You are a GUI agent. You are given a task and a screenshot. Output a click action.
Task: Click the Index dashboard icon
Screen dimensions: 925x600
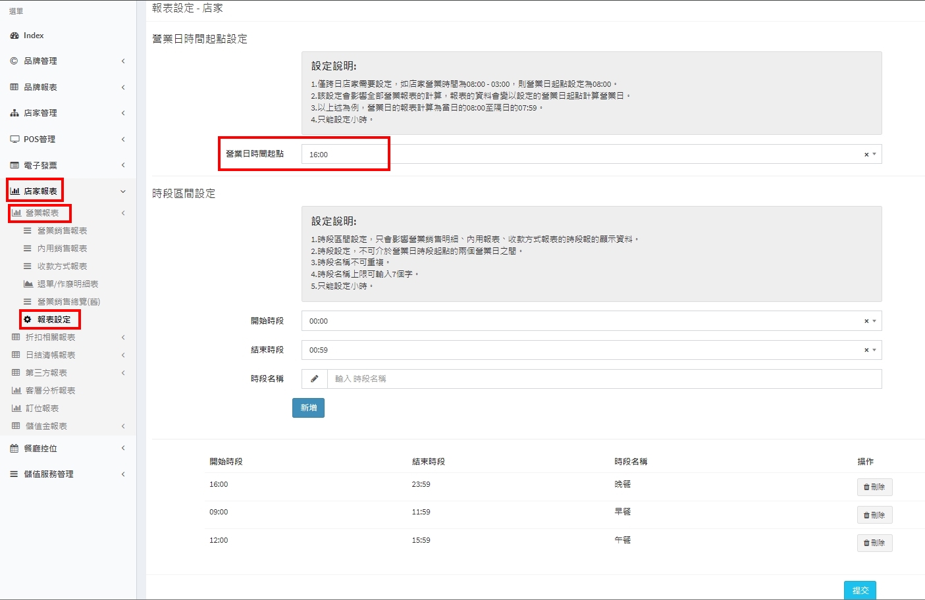pyautogui.click(x=14, y=36)
